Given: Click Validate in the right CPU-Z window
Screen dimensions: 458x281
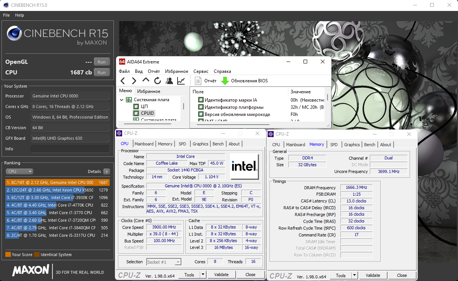Looking at the screenshot, I should pos(373,275).
